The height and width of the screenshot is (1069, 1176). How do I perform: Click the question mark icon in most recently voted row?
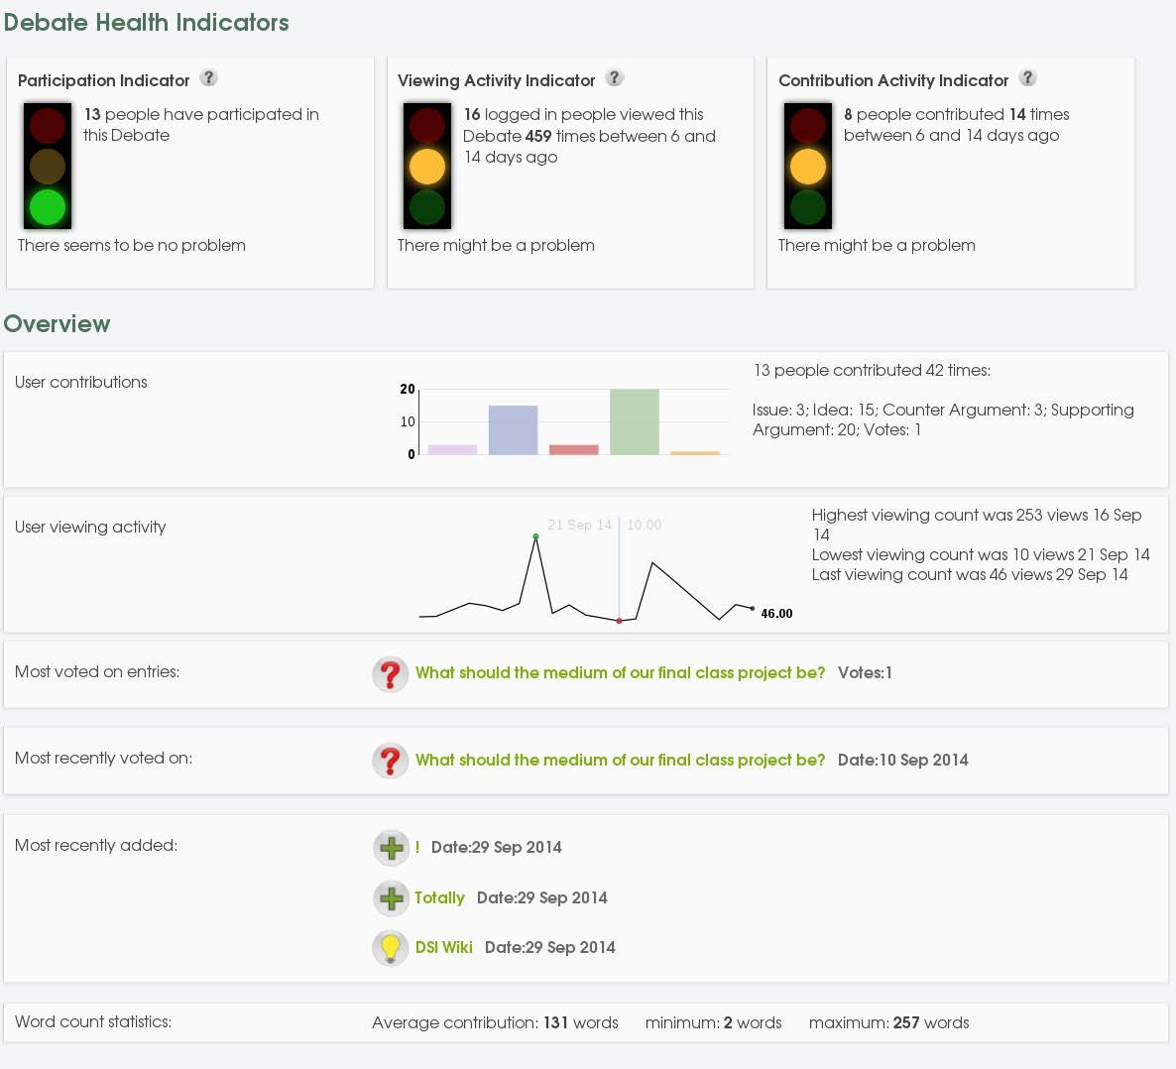tap(391, 760)
